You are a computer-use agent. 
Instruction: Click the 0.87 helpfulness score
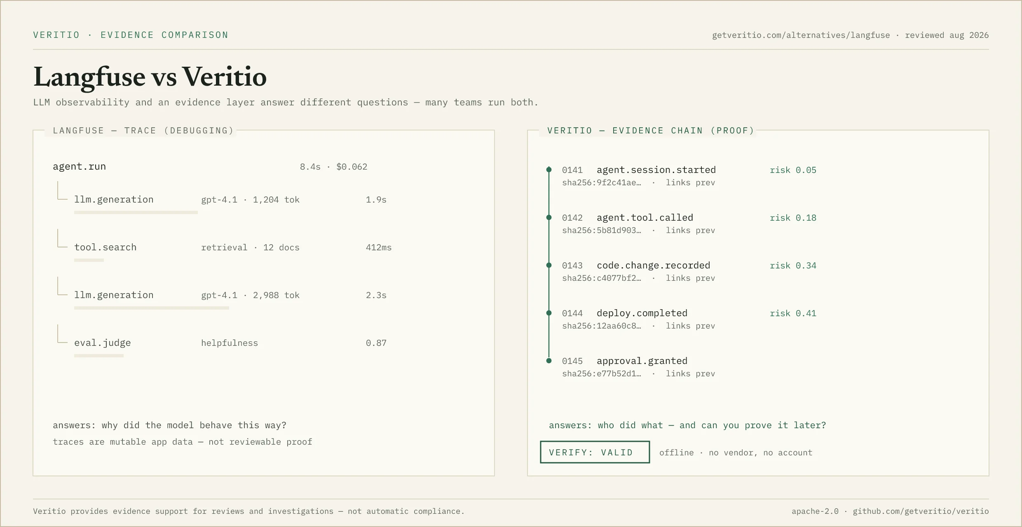376,343
